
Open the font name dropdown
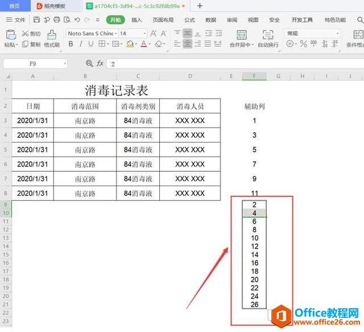click(116, 33)
